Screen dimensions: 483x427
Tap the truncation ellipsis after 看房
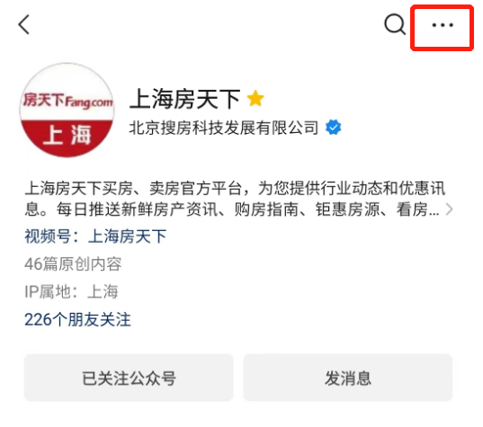point(434,212)
